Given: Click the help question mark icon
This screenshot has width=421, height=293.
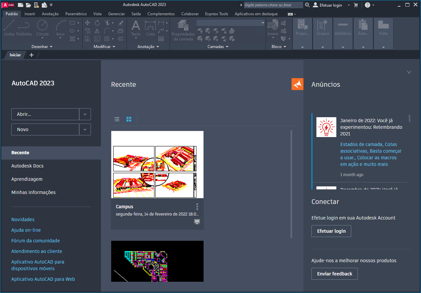Looking at the screenshot, I should (367, 5).
